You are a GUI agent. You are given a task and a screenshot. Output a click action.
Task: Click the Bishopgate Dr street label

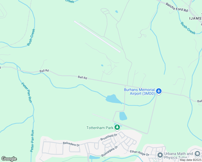click(109, 151)
